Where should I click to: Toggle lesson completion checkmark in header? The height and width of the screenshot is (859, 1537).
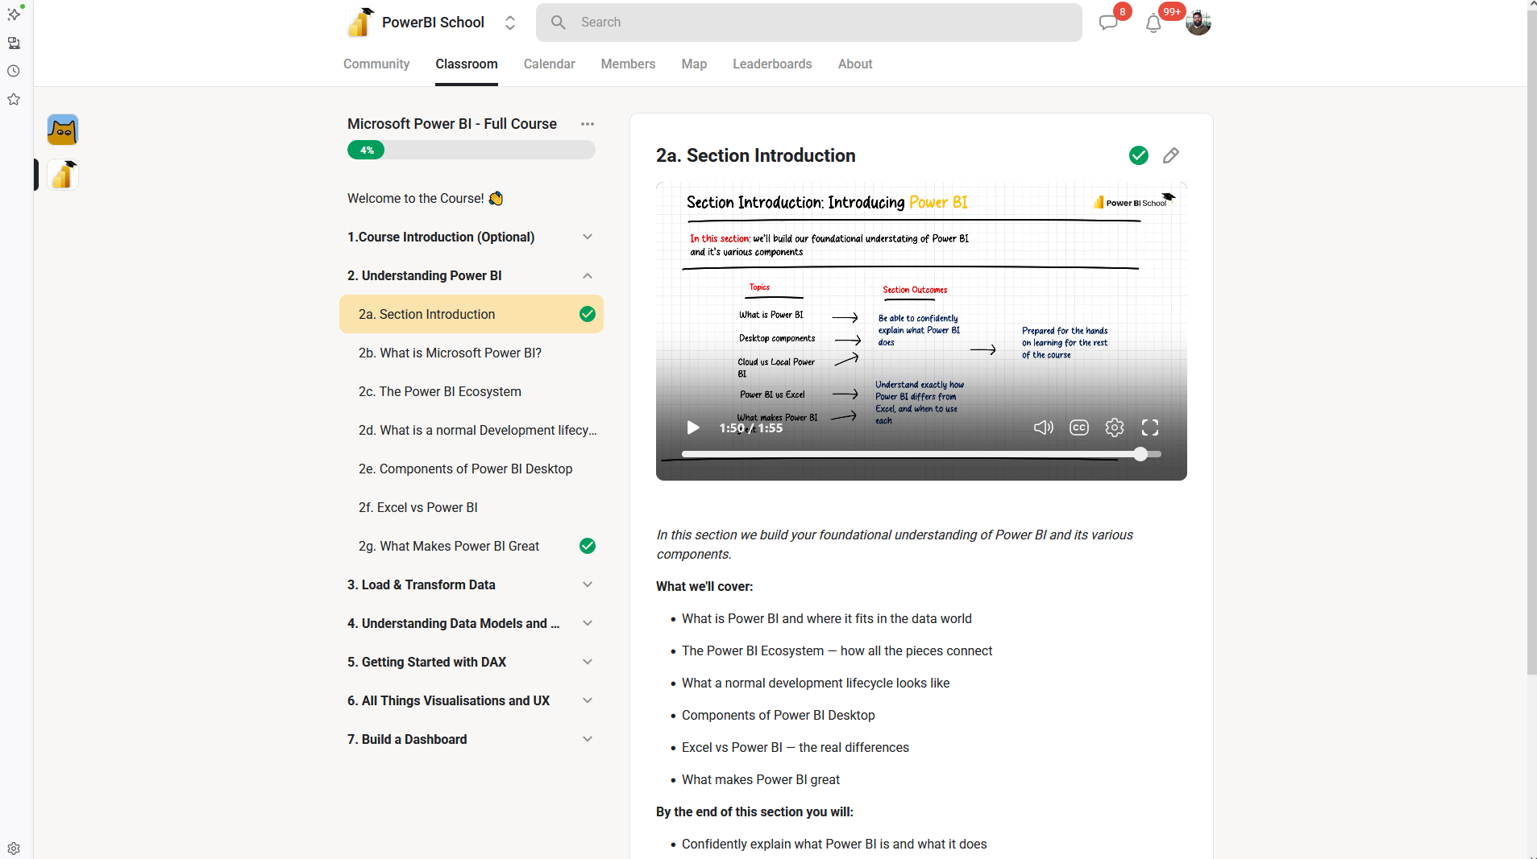click(1139, 155)
